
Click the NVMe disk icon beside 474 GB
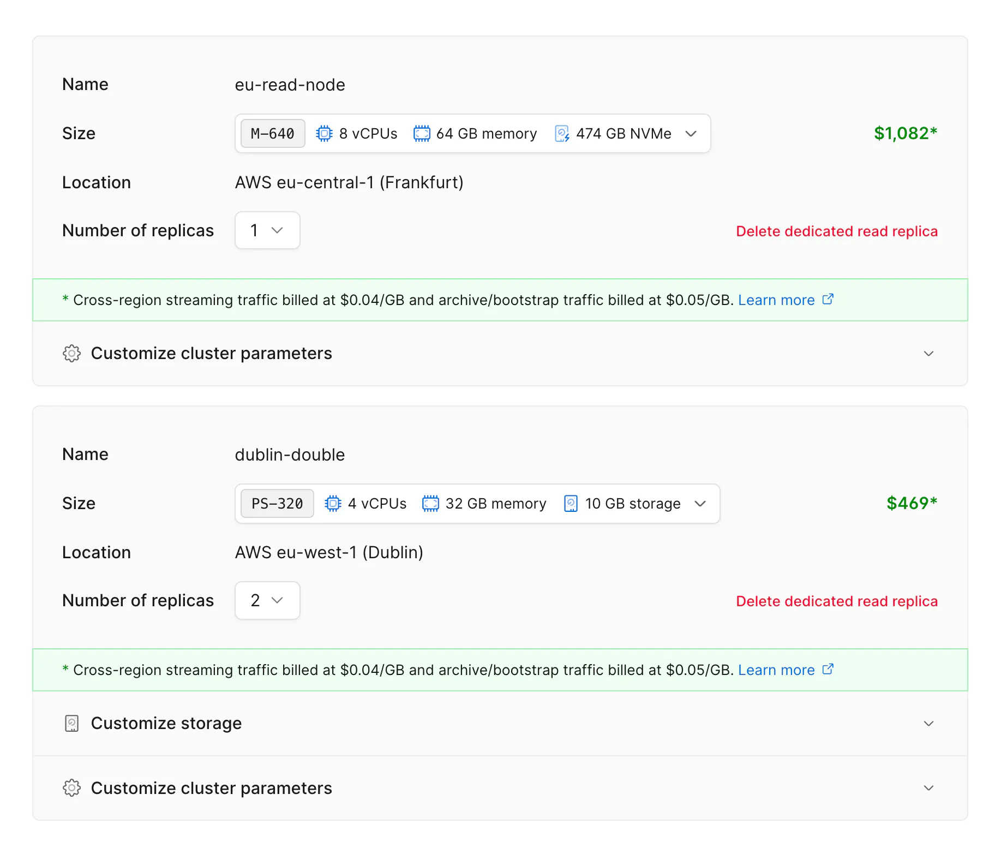(x=562, y=134)
